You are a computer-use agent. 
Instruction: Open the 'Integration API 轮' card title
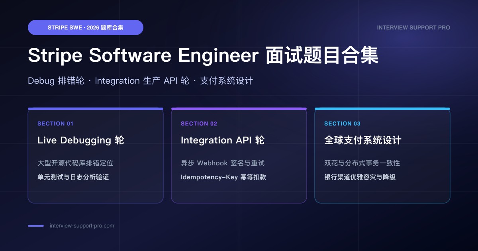pyautogui.click(x=223, y=140)
